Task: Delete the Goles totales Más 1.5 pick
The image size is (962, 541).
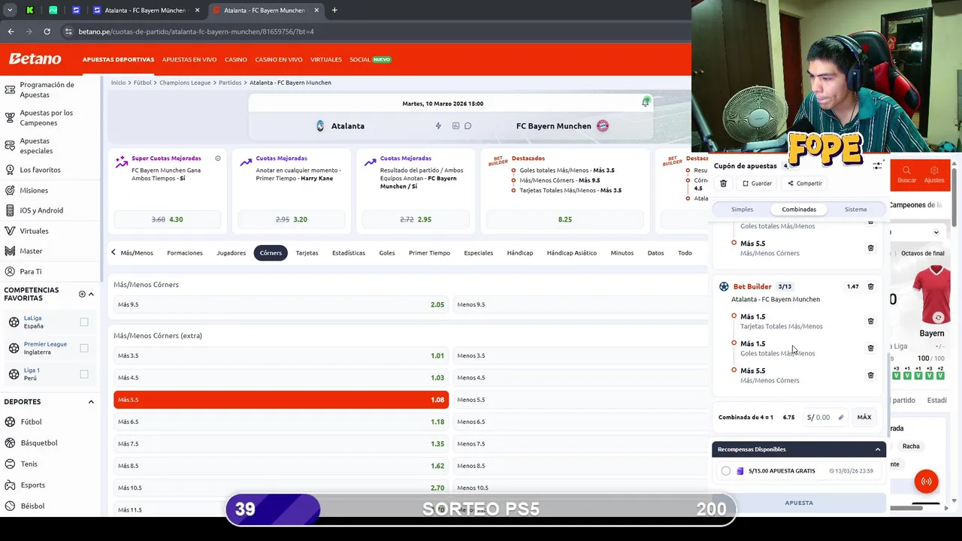Action: (x=871, y=348)
